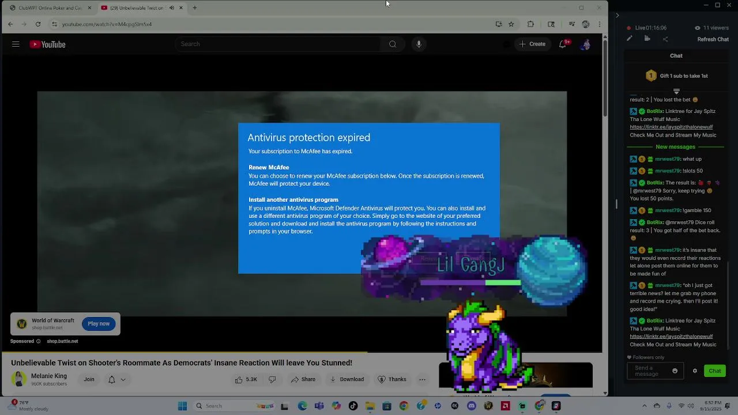The height and width of the screenshot is (415, 738).
Task: Click the YouTube search magnifier button
Action: [393, 44]
